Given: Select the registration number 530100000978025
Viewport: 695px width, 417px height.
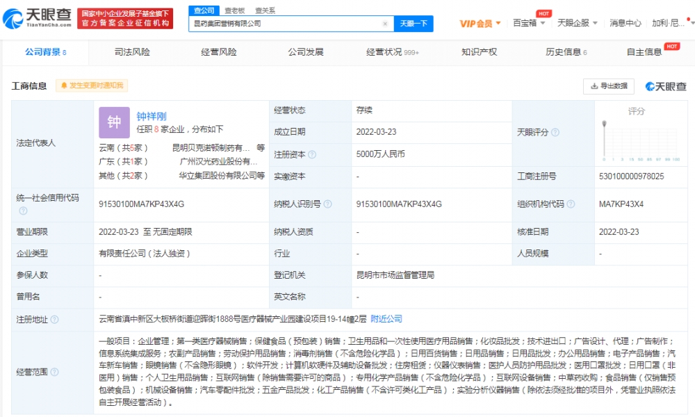Looking at the screenshot, I should point(631,177).
